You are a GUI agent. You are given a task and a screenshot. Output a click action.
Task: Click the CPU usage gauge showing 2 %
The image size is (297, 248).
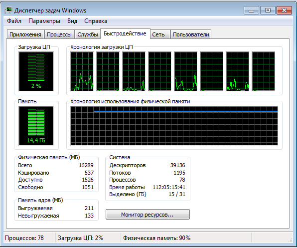tap(36, 71)
